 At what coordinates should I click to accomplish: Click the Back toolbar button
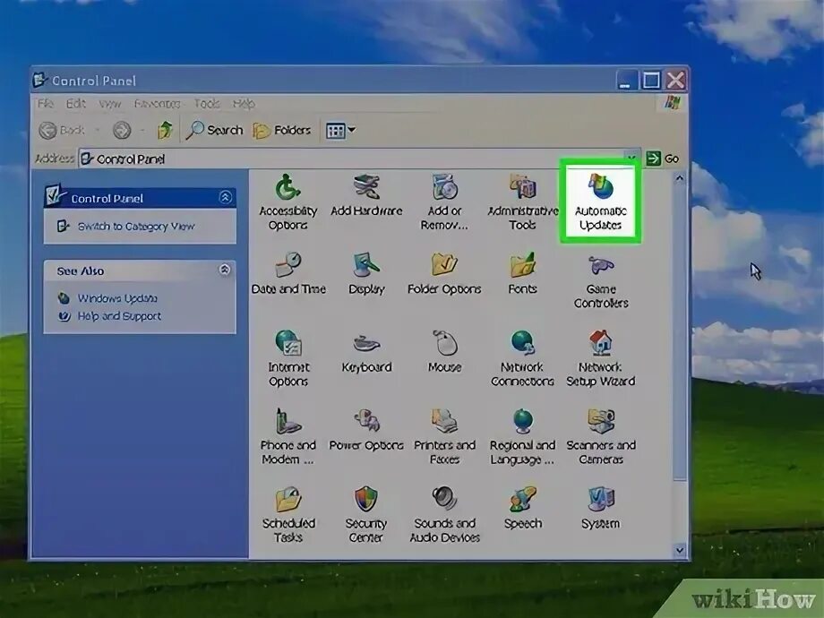click(x=62, y=130)
